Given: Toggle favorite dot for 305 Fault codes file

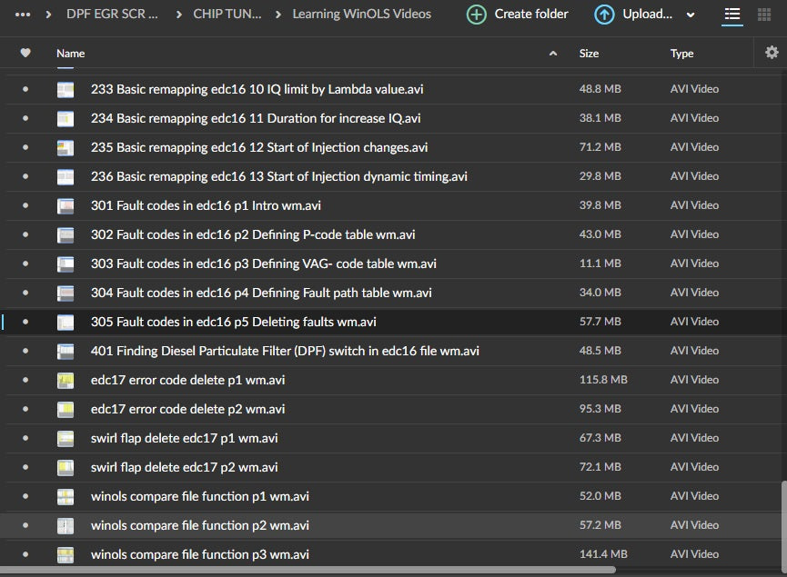Looking at the screenshot, I should (25, 322).
